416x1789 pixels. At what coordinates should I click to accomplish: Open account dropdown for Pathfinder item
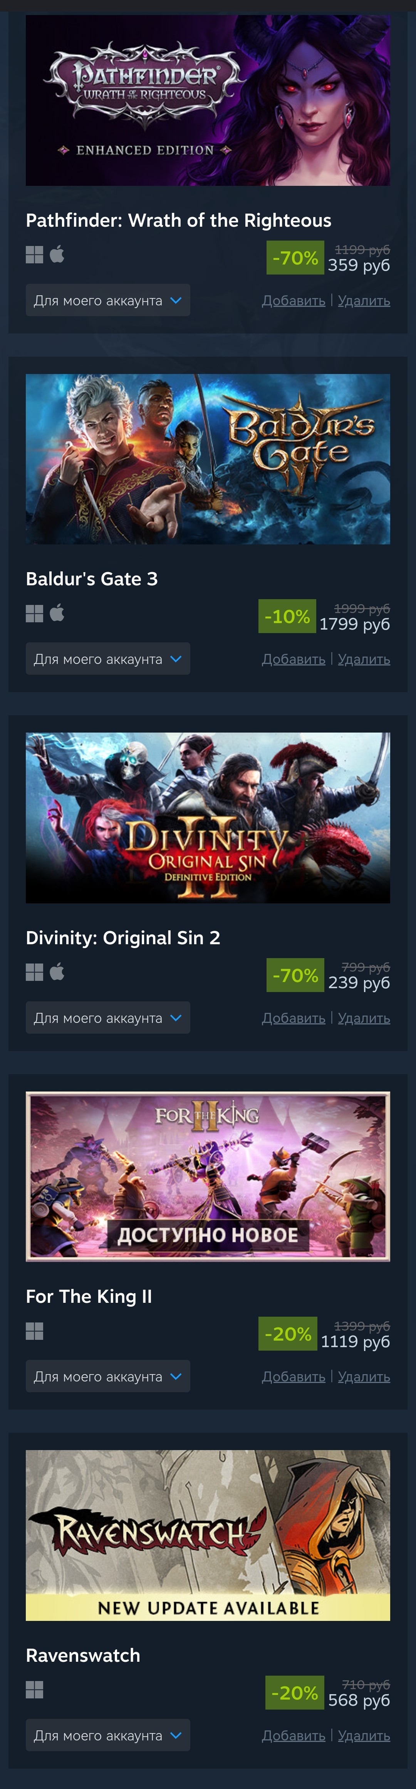[108, 300]
